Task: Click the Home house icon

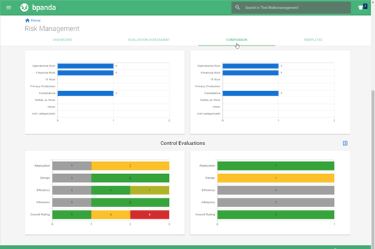Action: 27,20
